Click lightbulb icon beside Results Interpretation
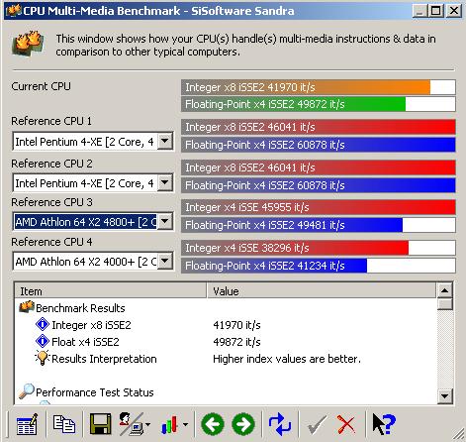 (x=43, y=358)
